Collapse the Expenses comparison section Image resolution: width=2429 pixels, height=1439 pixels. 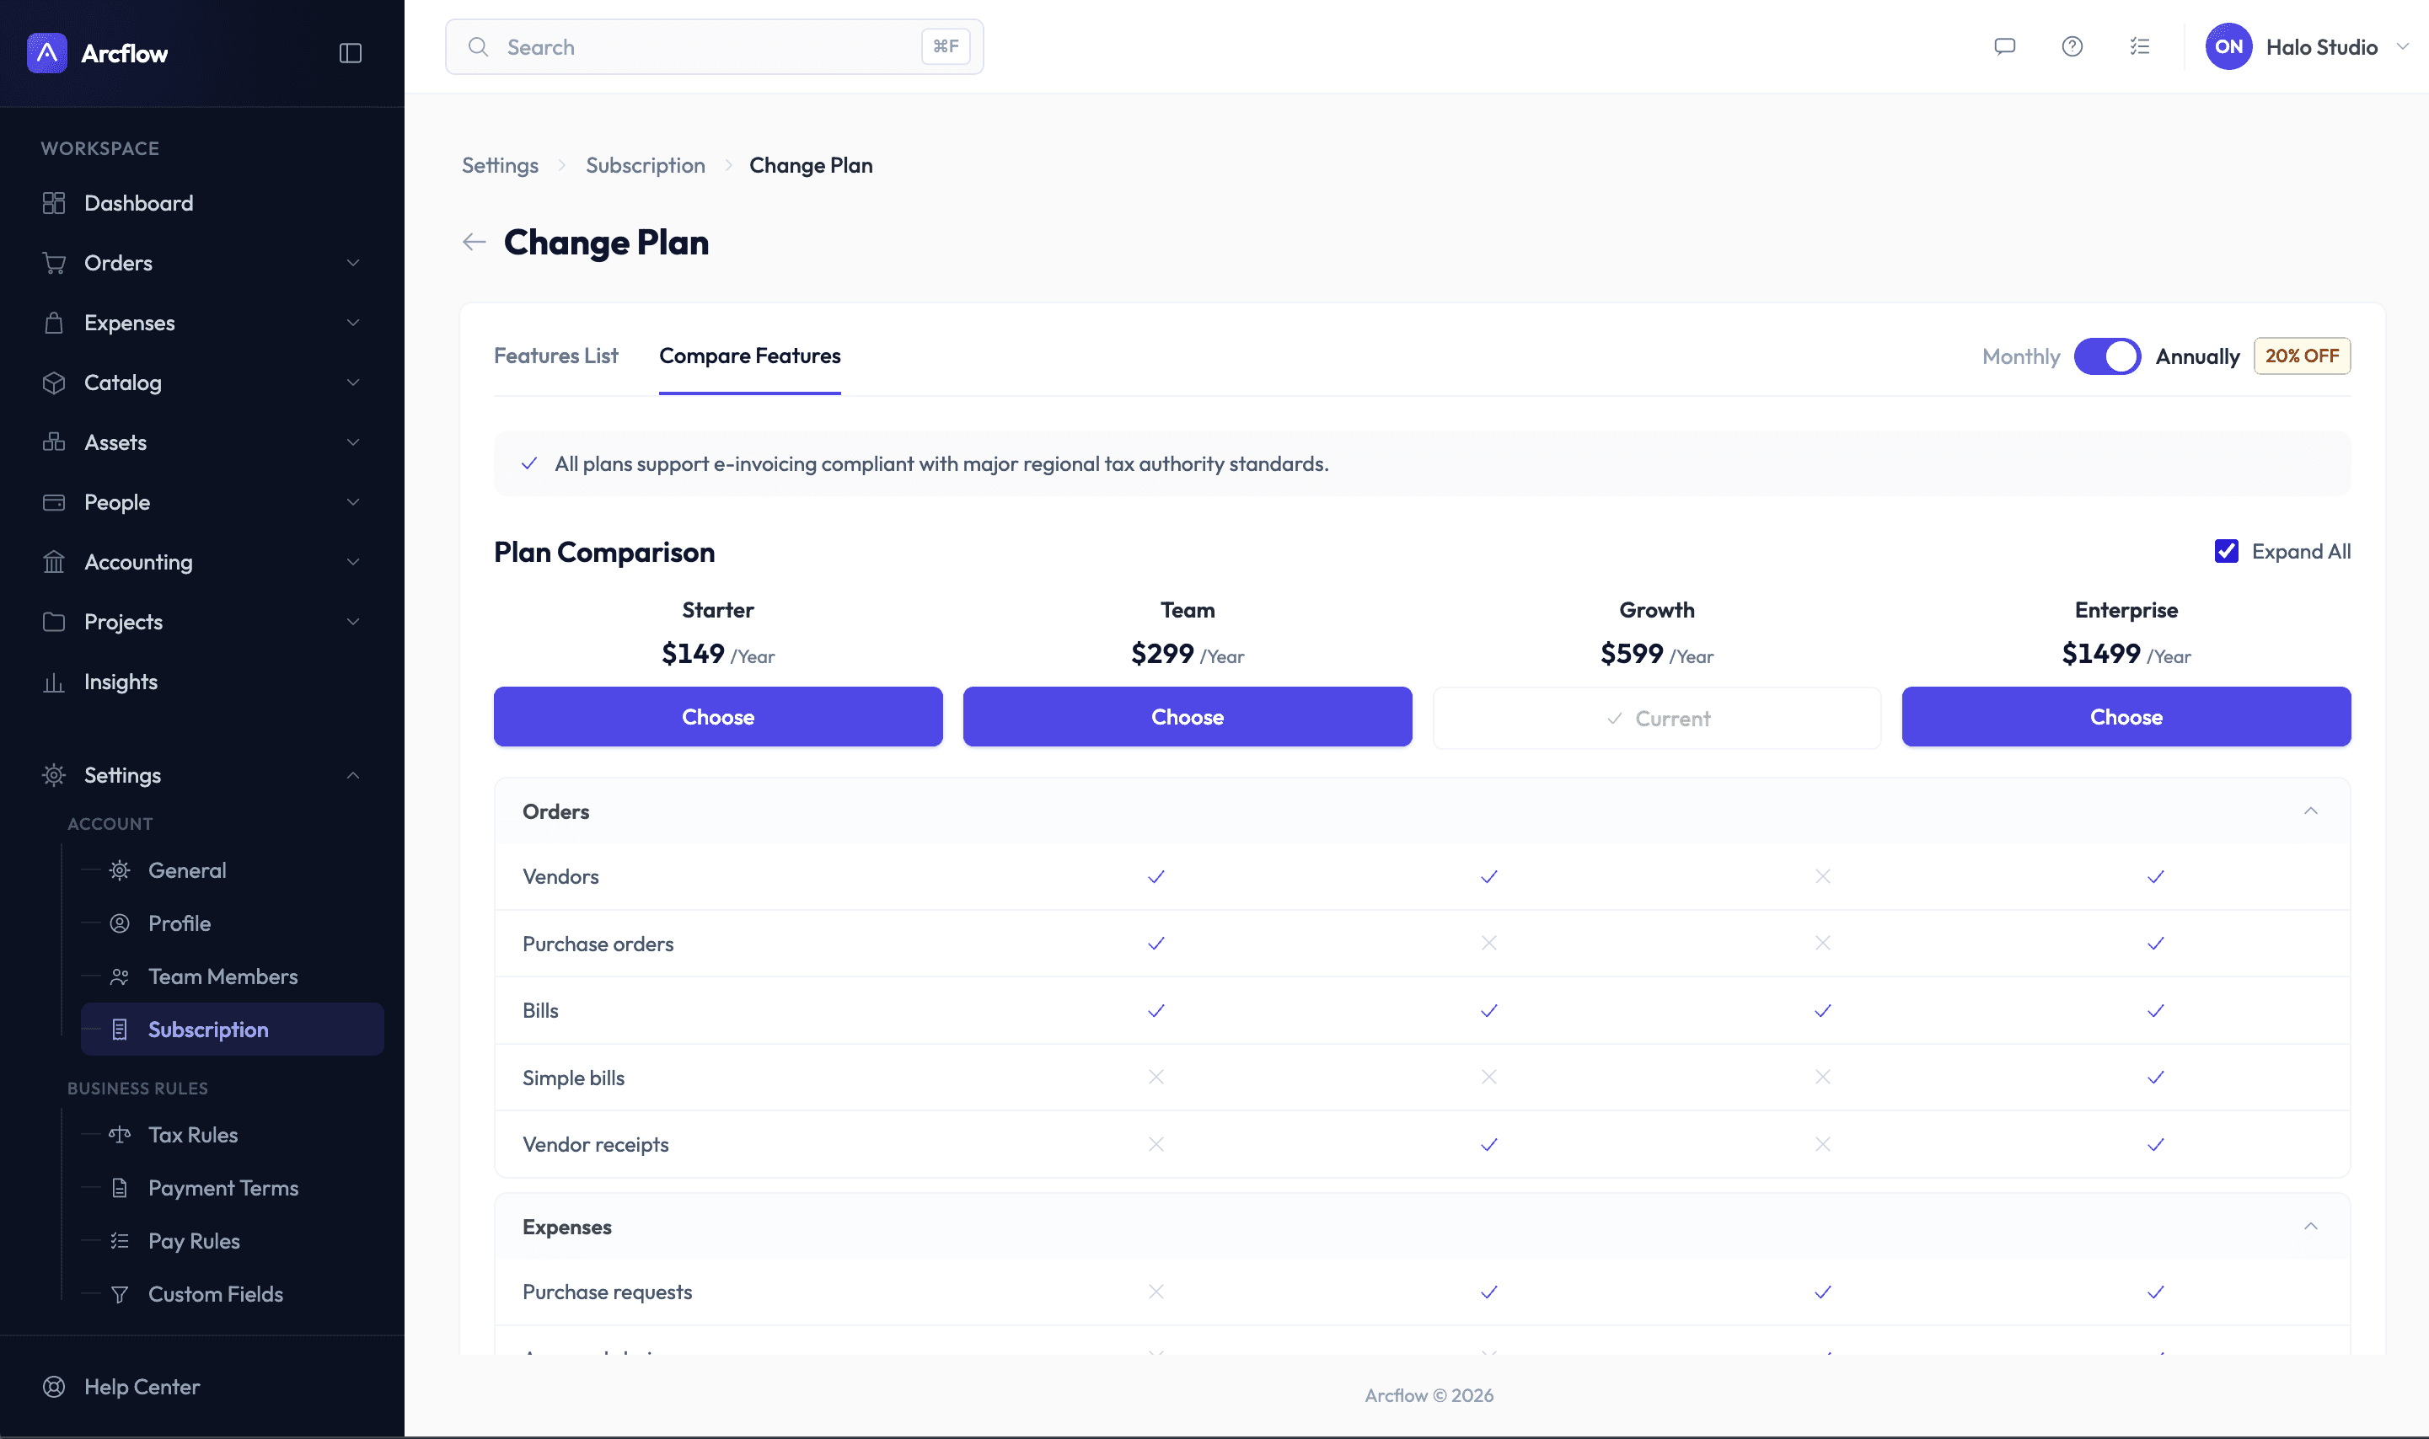coord(2311,1226)
